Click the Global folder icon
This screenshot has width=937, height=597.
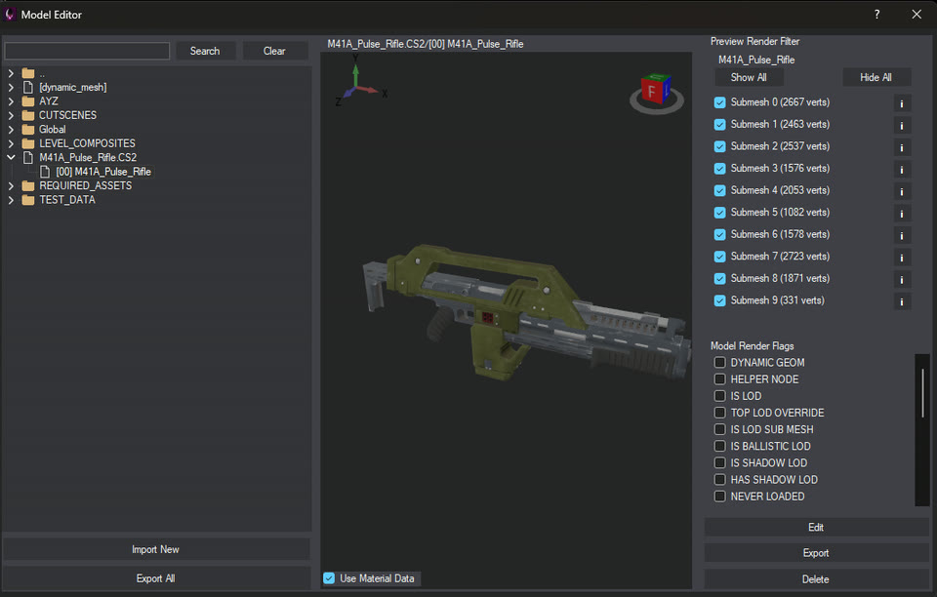(x=28, y=130)
